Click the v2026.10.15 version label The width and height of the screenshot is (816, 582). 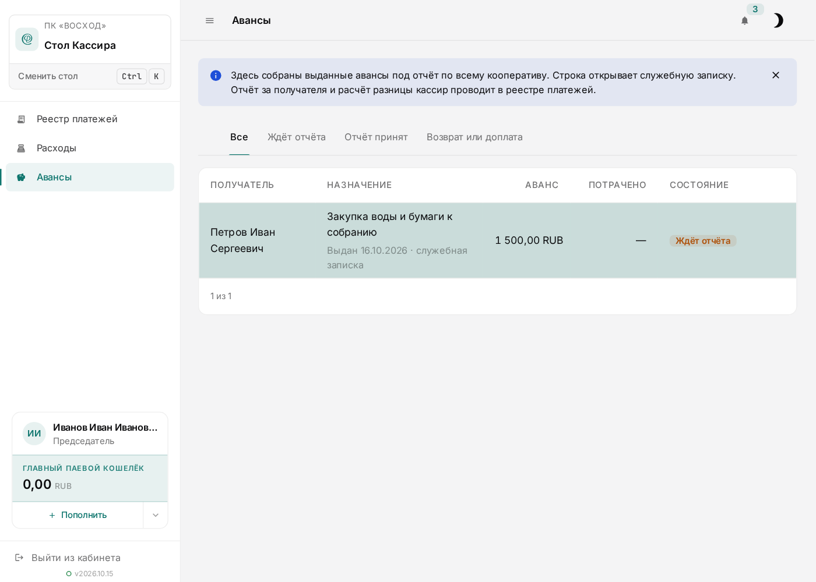pos(94,574)
